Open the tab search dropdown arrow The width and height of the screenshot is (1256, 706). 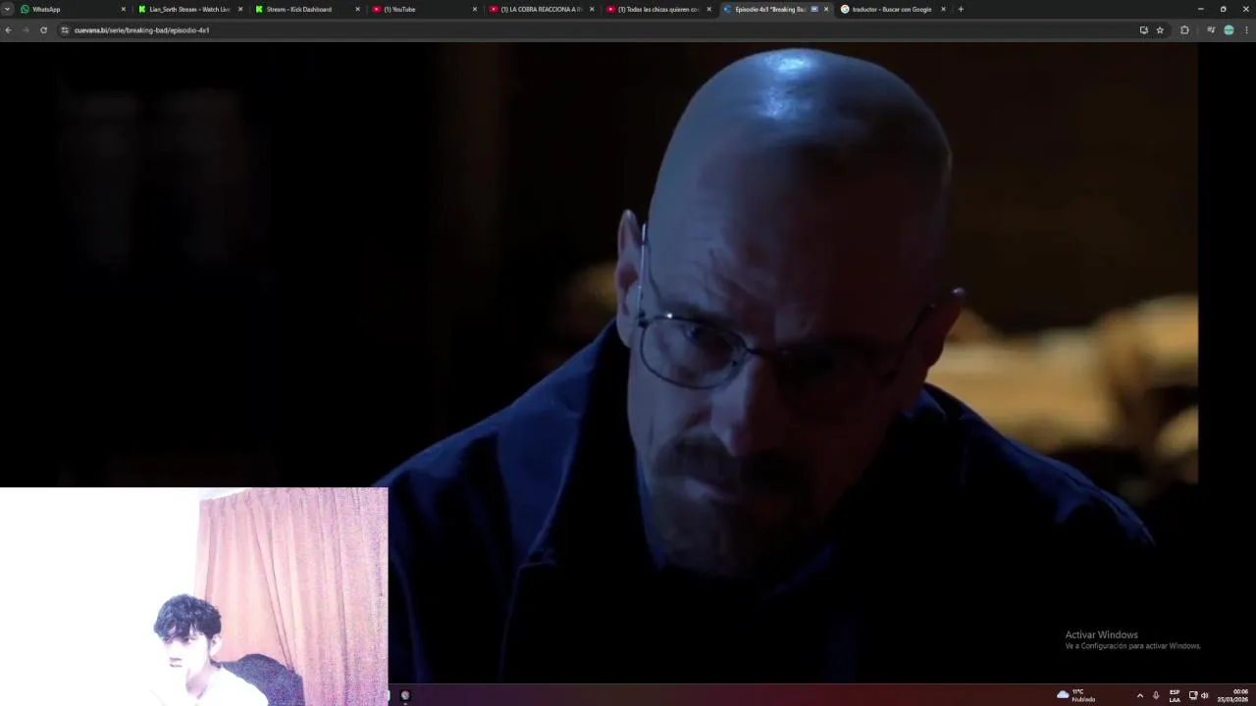coord(7,9)
